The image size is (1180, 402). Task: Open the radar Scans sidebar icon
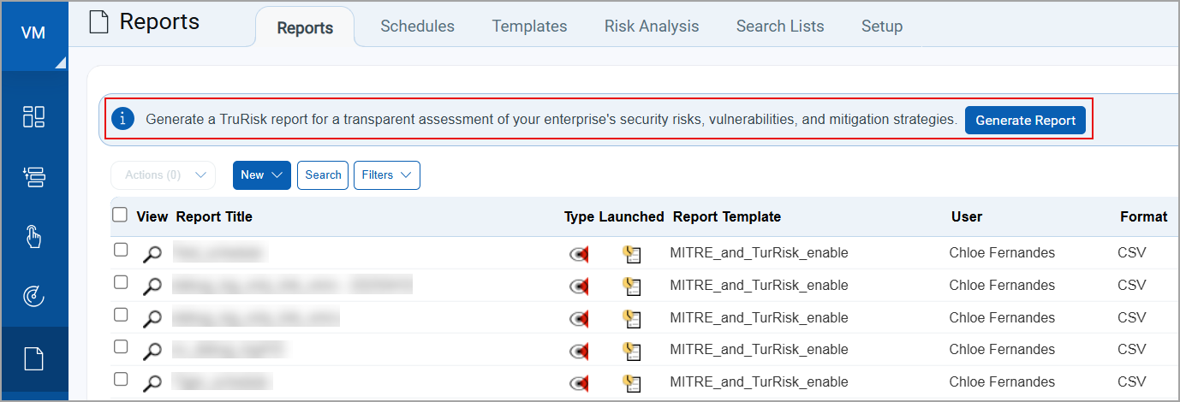tap(33, 297)
